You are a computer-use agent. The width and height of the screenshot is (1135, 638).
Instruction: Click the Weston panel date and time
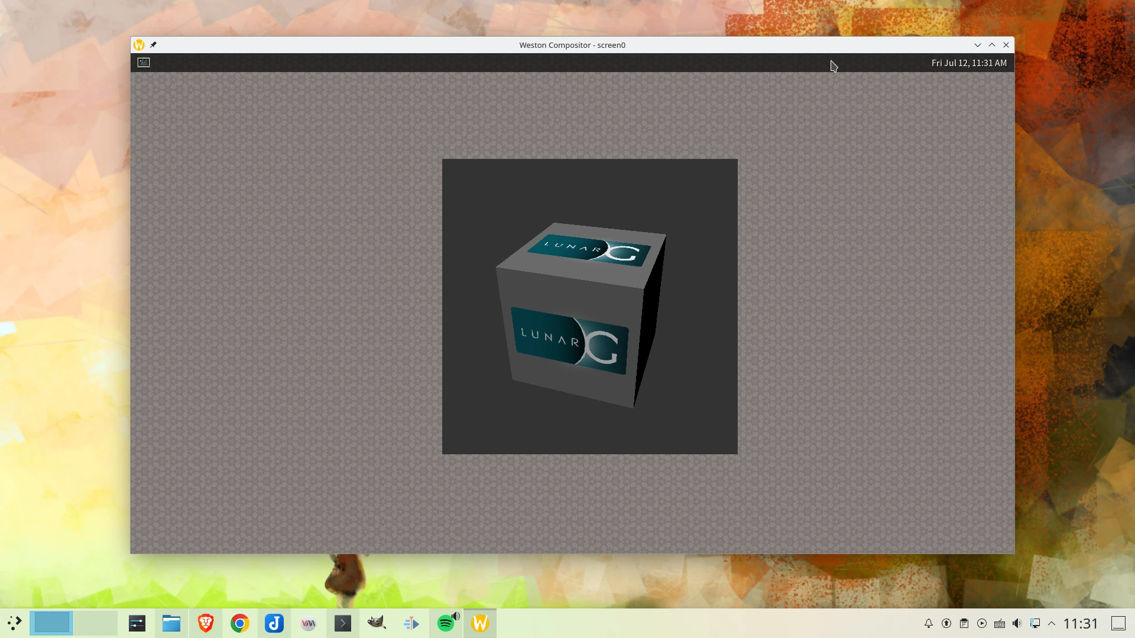coord(968,63)
